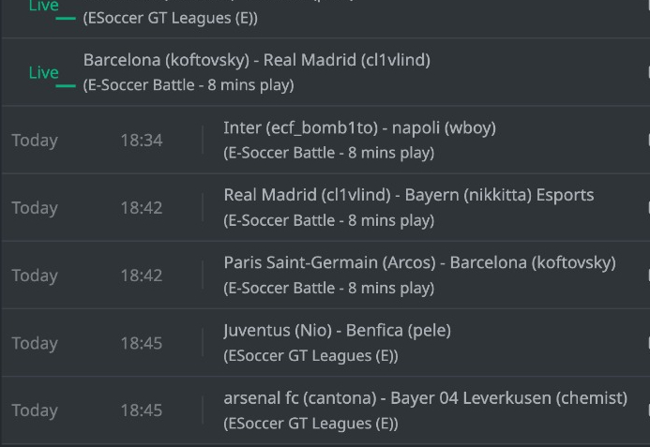
Task: Click the 18:45 time in the arsenal fc row
Action: tap(142, 410)
